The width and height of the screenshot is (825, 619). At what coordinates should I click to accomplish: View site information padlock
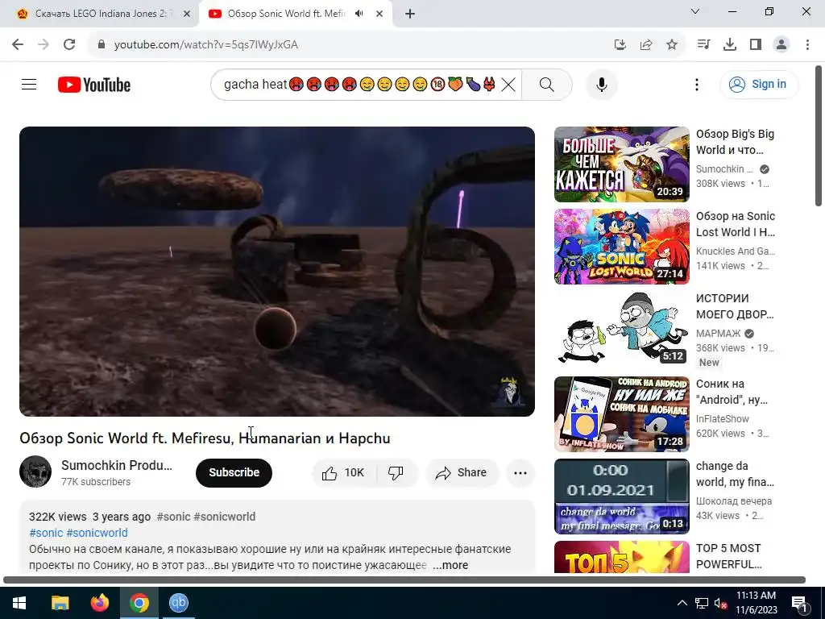pos(102,44)
